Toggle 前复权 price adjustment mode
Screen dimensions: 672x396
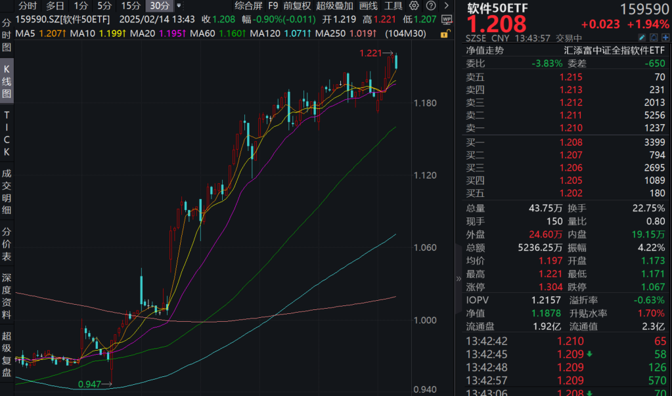pyautogui.click(x=296, y=6)
